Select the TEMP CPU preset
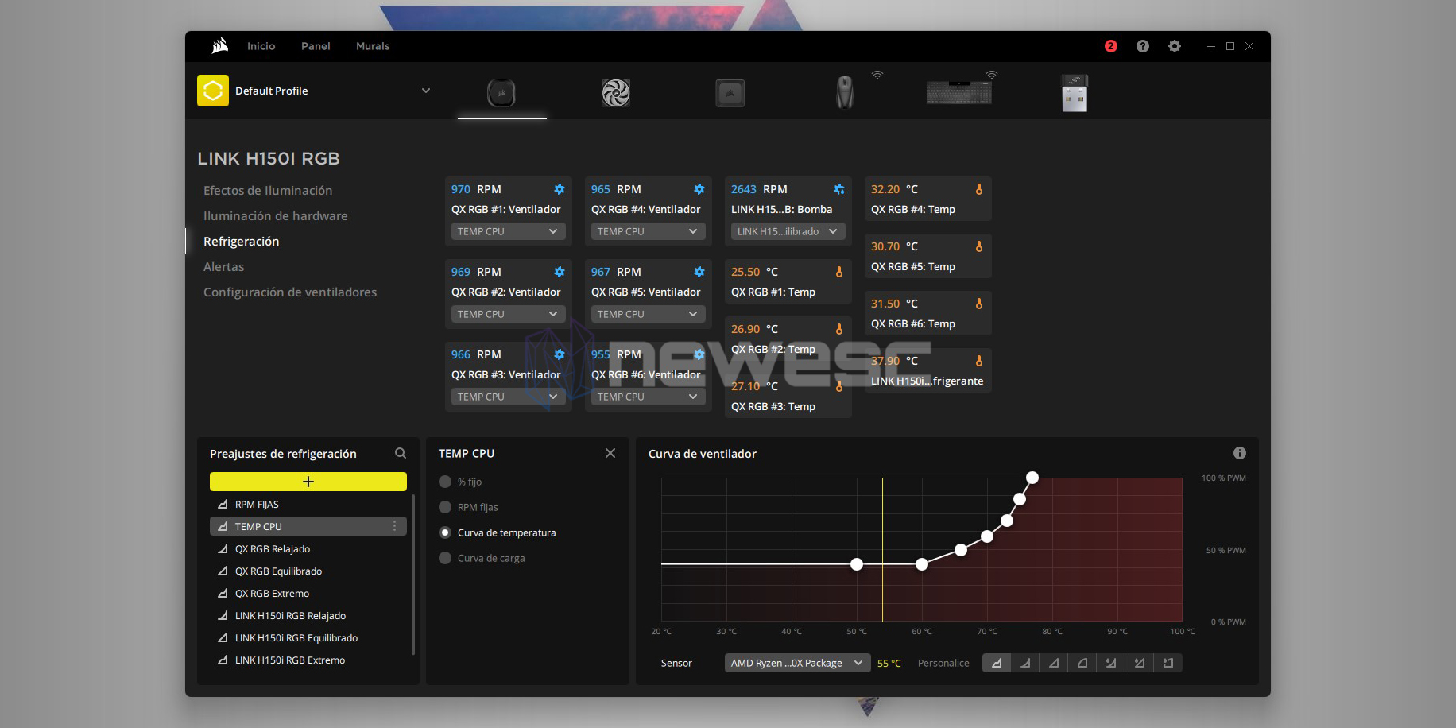The width and height of the screenshot is (1456, 728). tap(308, 526)
